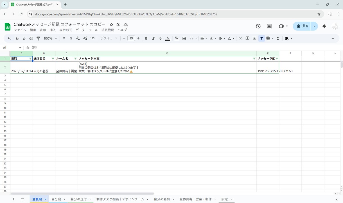Open functions sigma menu
The height and width of the screenshot is (203, 343).
coord(277,38)
